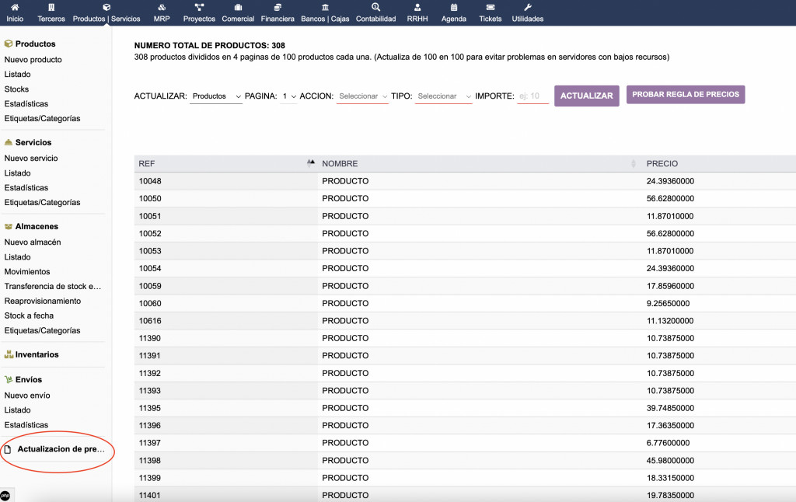Click the Financiera module icon
796x502 pixels.
[x=278, y=7]
